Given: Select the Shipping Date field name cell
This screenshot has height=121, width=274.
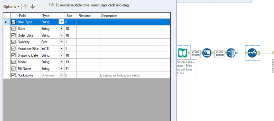Looking at the screenshot, I should point(29,55).
